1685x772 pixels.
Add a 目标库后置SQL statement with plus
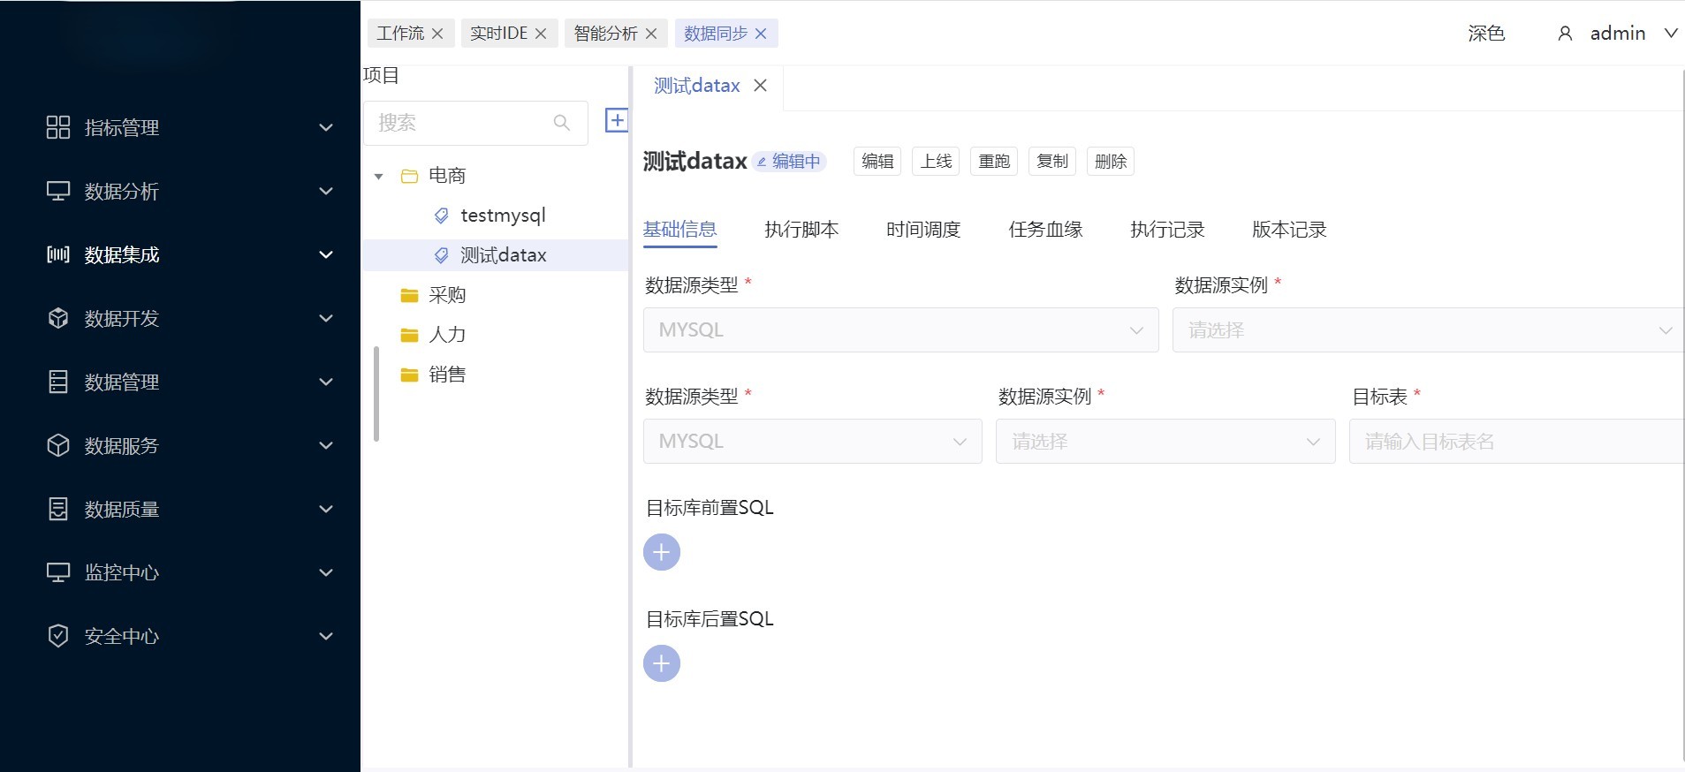click(x=662, y=663)
